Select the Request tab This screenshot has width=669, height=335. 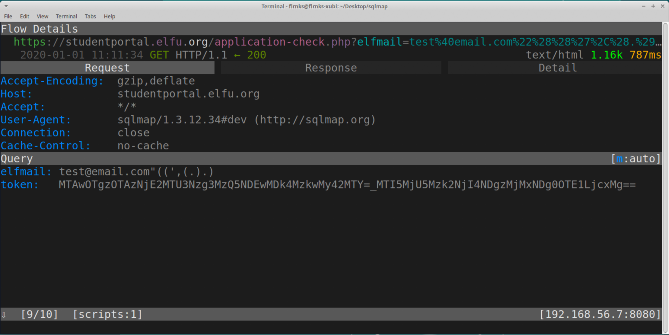click(107, 68)
